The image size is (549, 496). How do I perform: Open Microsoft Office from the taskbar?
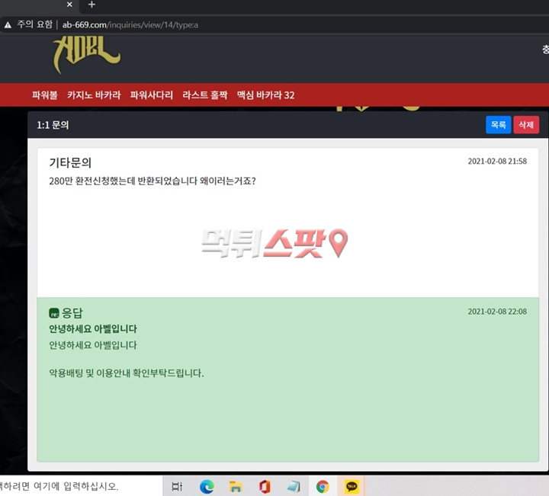pos(265,487)
